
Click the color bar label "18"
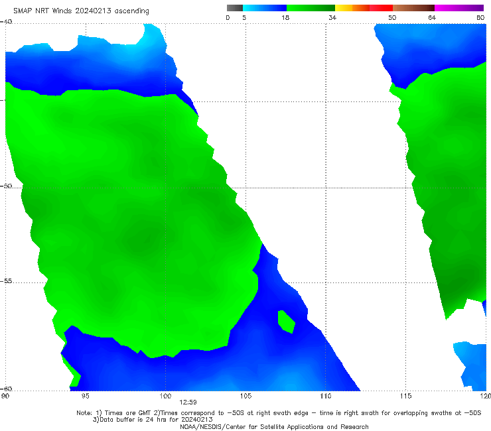pyautogui.click(x=285, y=18)
